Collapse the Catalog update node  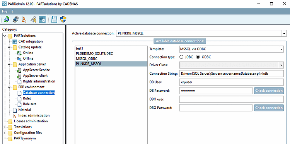(x=9, y=47)
